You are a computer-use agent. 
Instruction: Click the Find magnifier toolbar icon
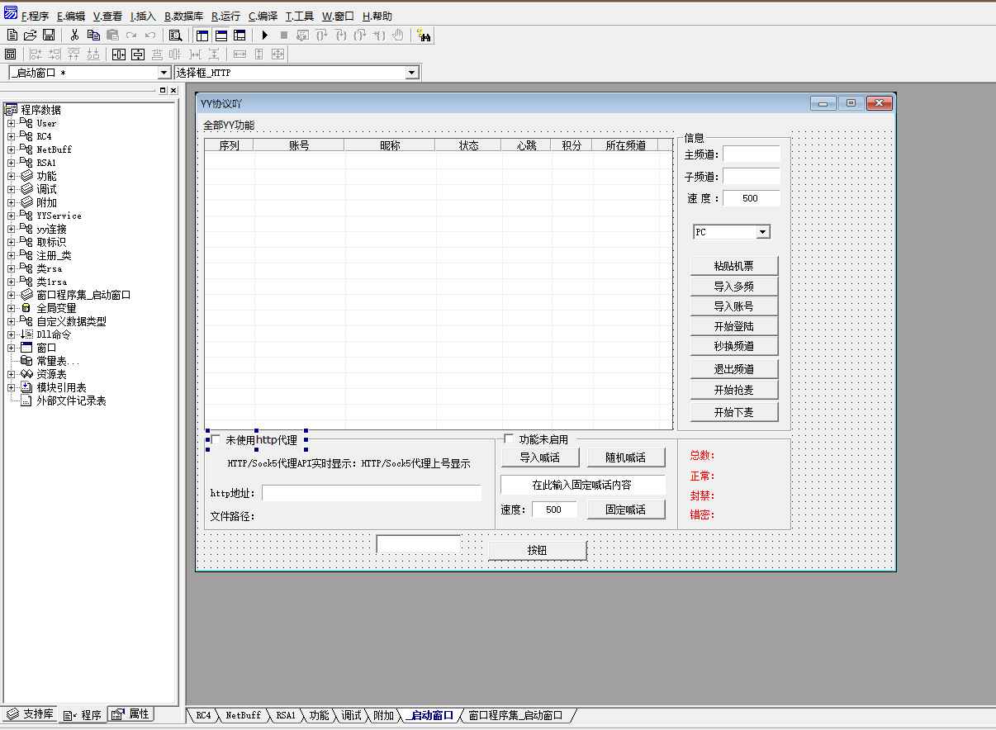pyautogui.click(x=175, y=35)
